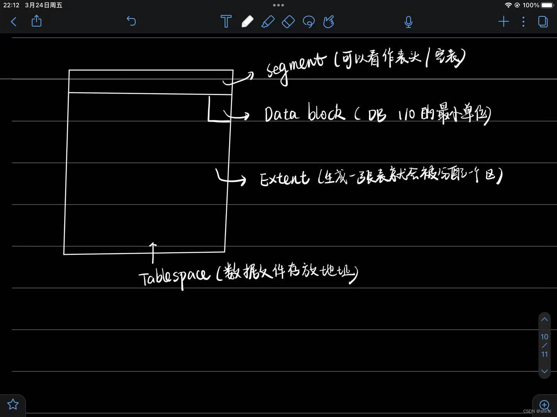Click the page indicator 10 / 11
The height and width of the screenshot is (417, 557).
click(x=544, y=345)
